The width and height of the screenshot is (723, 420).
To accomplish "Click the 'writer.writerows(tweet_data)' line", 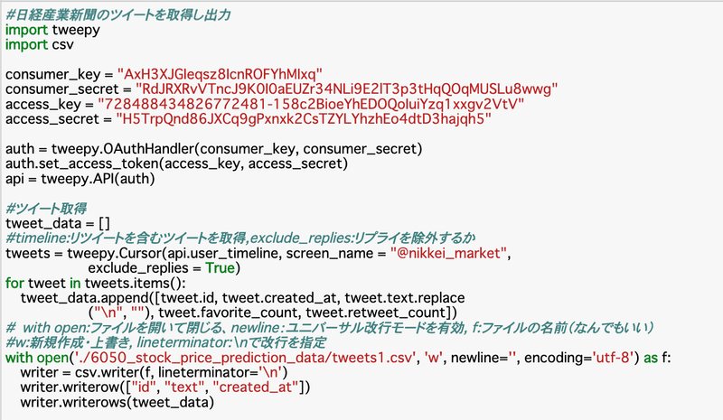I will click(x=117, y=402).
